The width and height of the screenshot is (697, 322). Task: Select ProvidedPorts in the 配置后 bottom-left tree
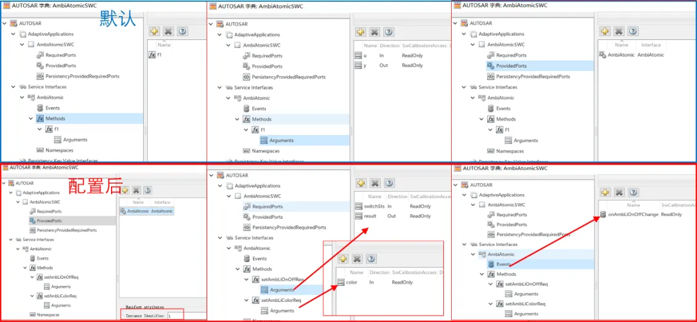coord(49,221)
